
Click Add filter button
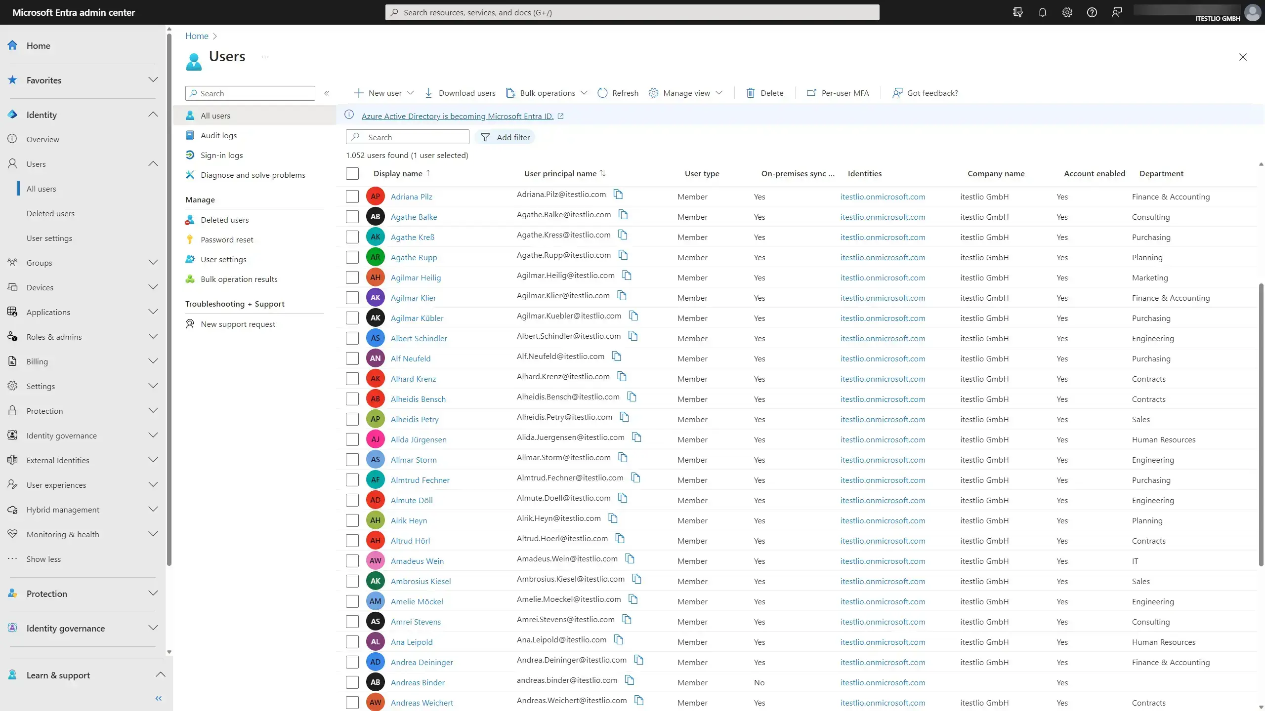click(x=505, y=137)
